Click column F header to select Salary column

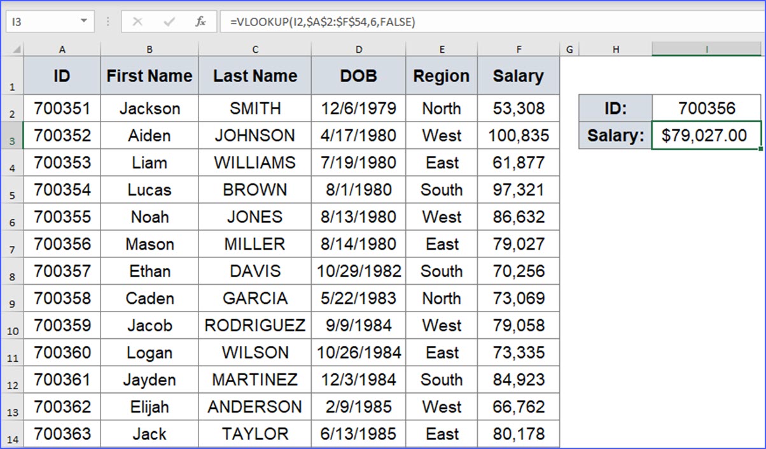pos(519,48)
